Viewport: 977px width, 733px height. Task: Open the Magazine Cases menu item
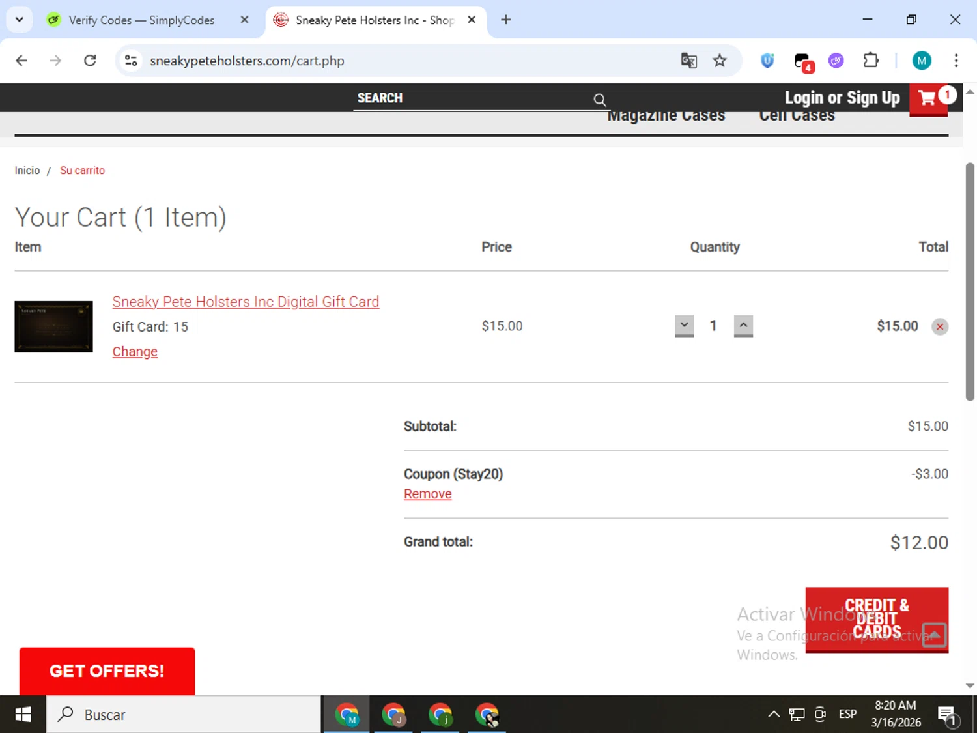click(x=666, y=116)
